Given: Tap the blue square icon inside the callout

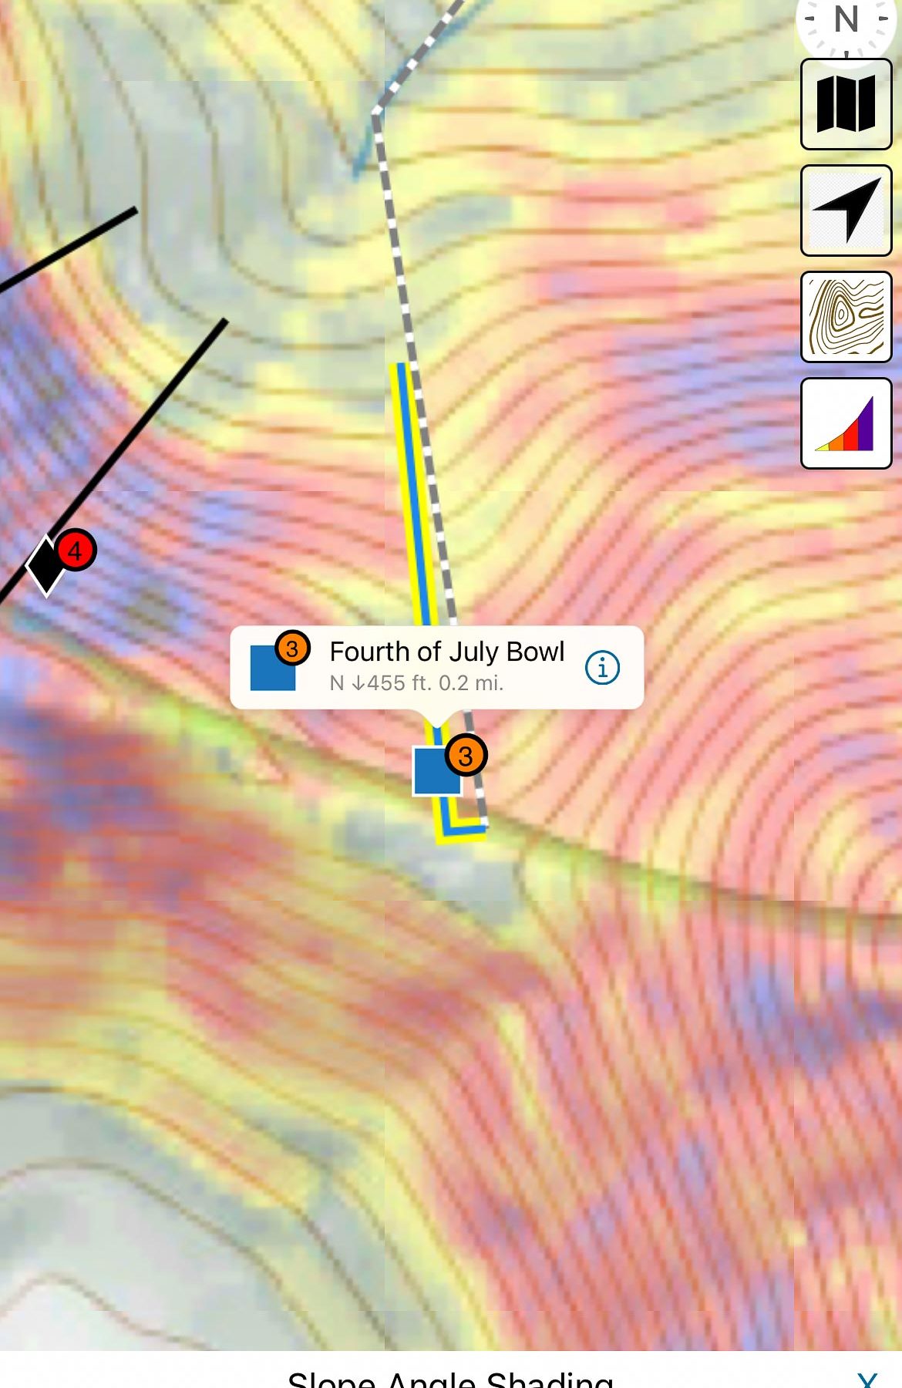Looking at the screenshot, I should pyautogui.click(x=271, y=669).
